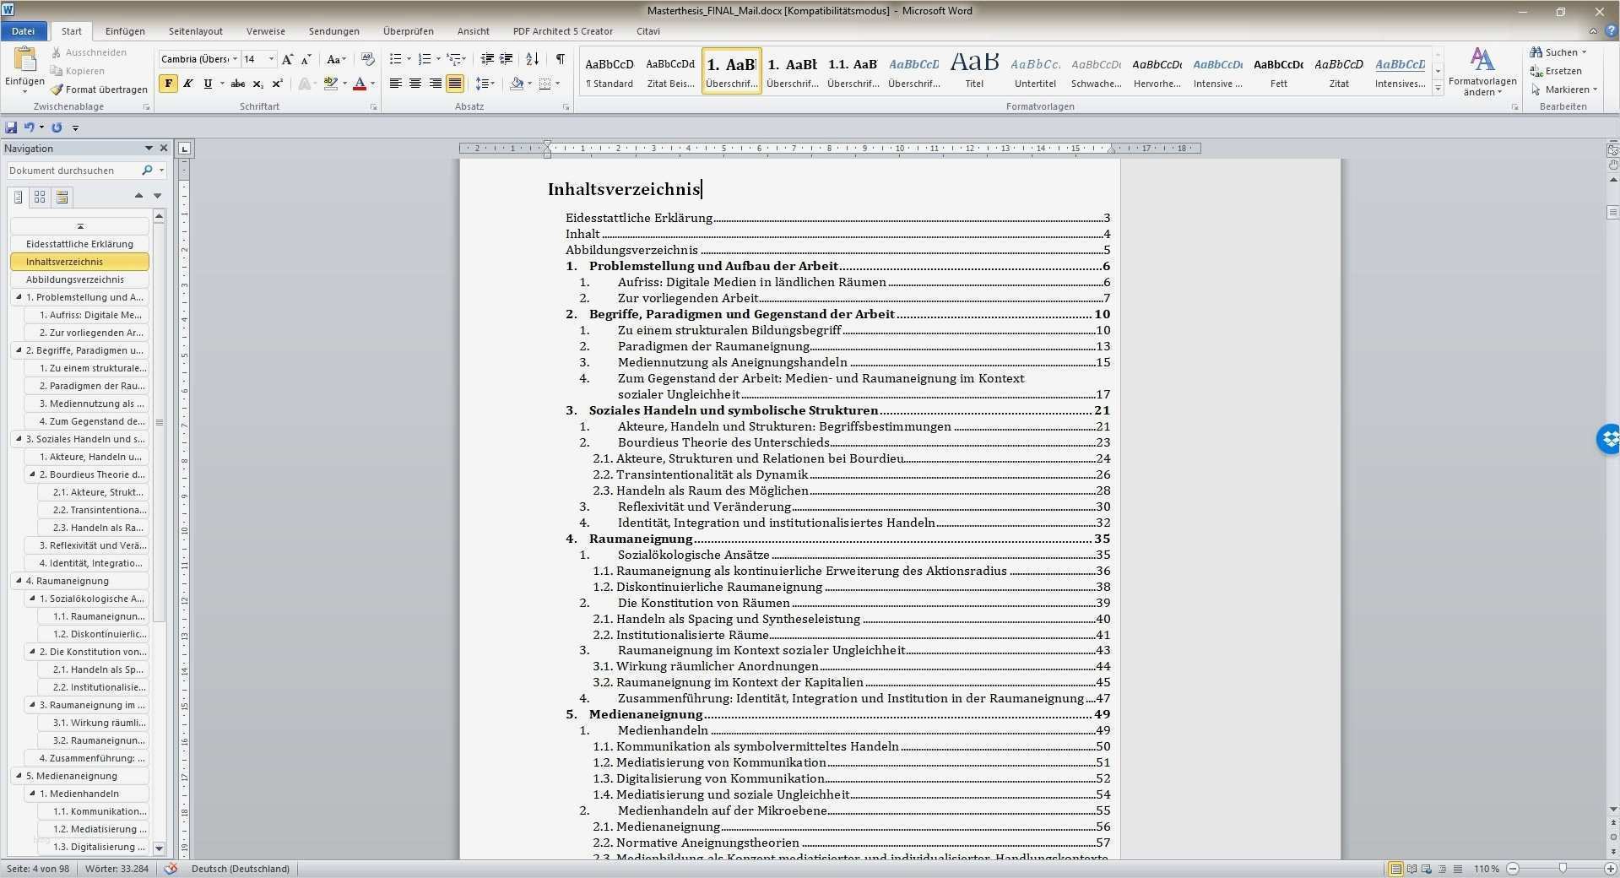This screenshot has height=878, width=1620.
Task: Open the font name dropdown Cambria
Action: coord(235,59)
